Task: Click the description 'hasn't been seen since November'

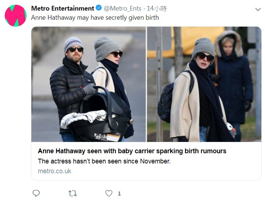Action: [104, 161]
